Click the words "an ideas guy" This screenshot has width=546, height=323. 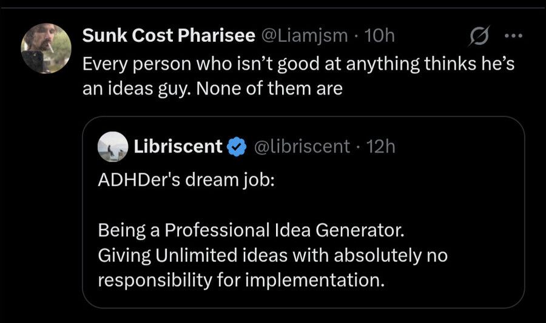[136, 88]
